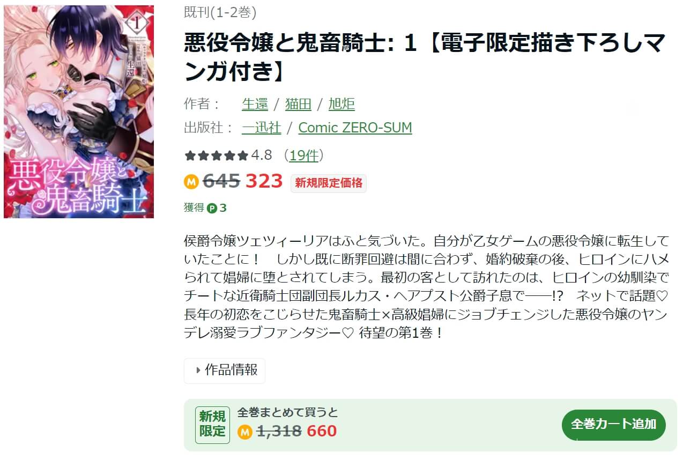
Task: View the 19件 reviews link
Action: point(304,155)
